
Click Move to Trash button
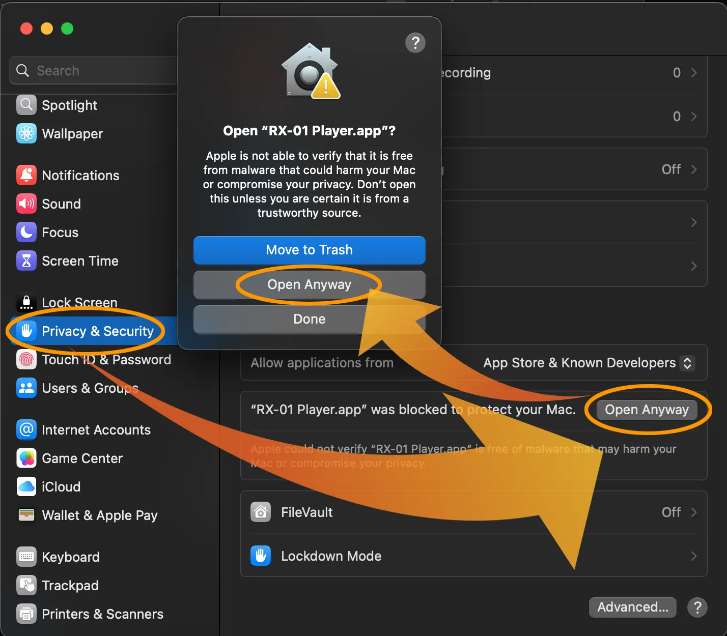[x=309, y=250]
